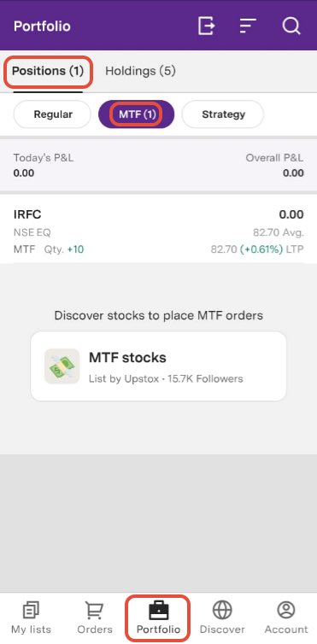Go to Orders cart icon
The height and width of the screenshot is (644, 317).
(95, 611)
